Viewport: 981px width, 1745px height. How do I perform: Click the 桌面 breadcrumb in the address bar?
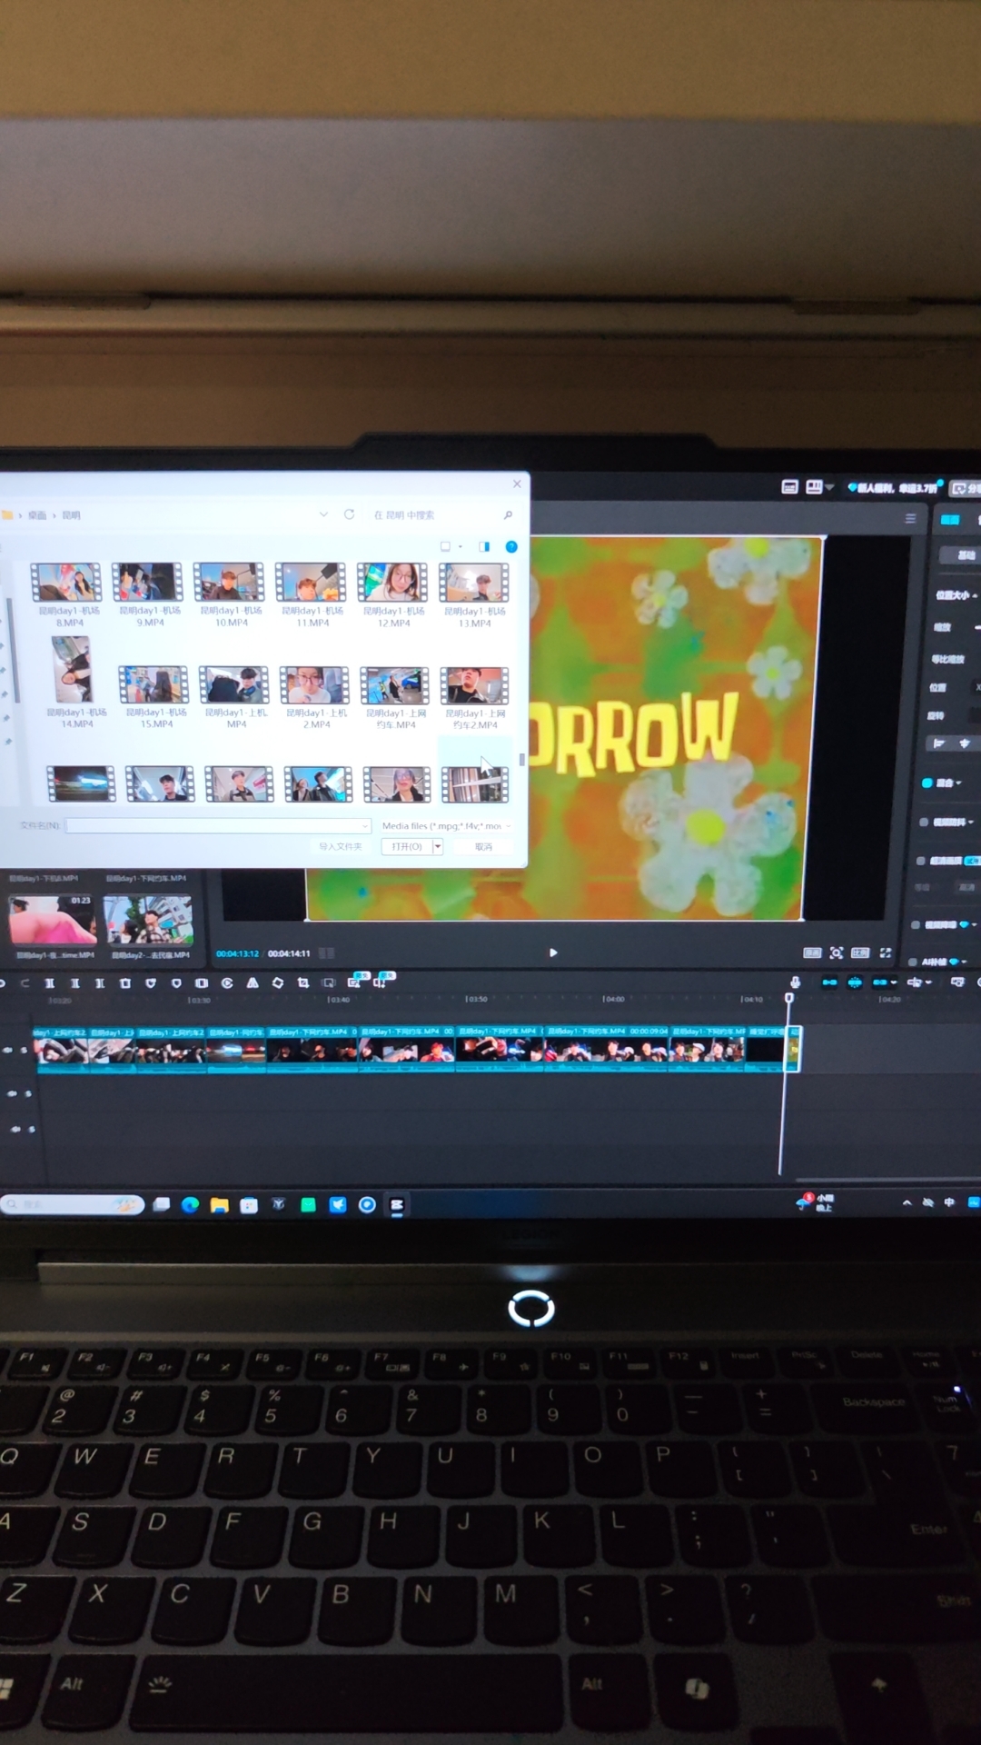pyautogui.click(x=37, y=515)
